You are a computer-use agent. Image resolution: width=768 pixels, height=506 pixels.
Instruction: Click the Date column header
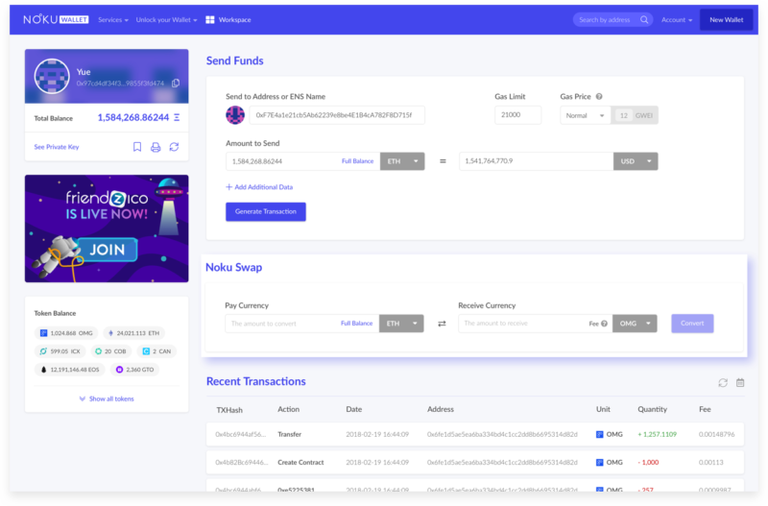[x=353, y=409]
